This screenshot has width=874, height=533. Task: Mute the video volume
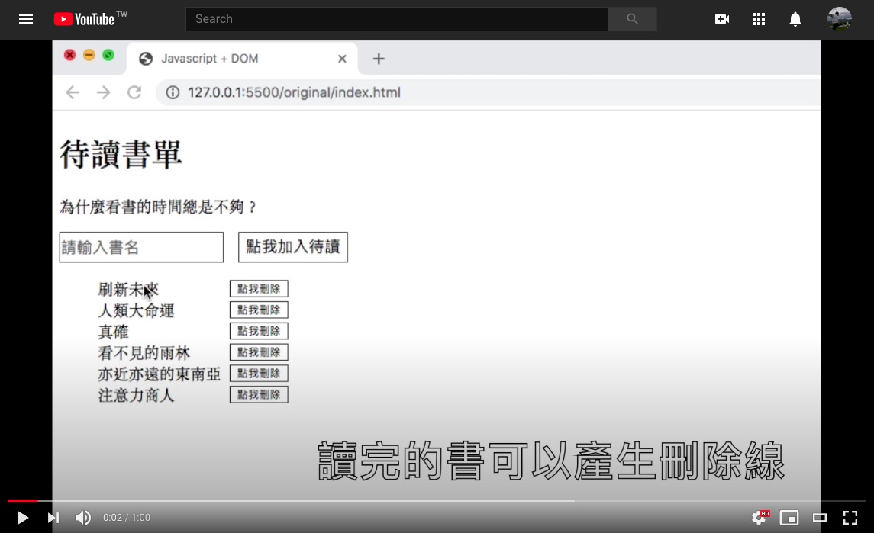coord(82,518)
